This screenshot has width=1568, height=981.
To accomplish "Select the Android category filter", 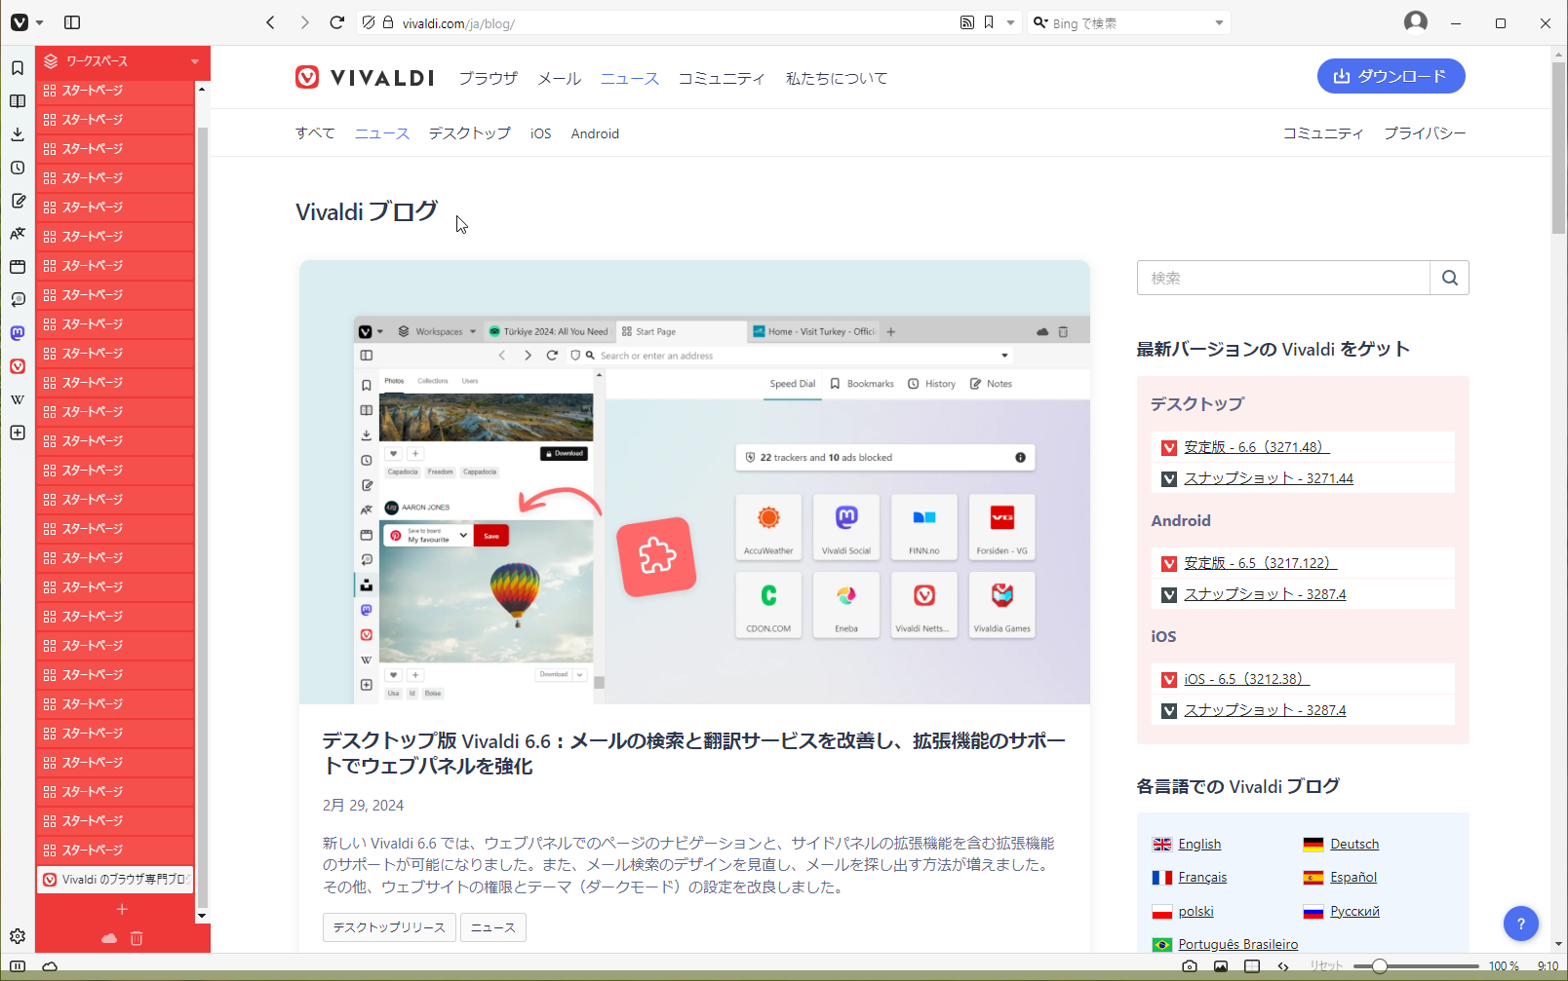I will click(x=595, y=133).
